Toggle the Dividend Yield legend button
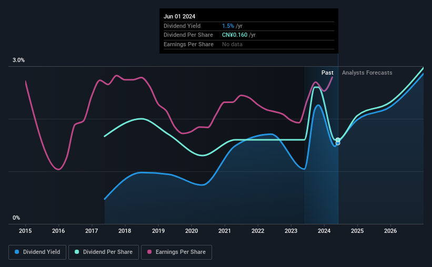The image size is (432, 267). [37, 252]
